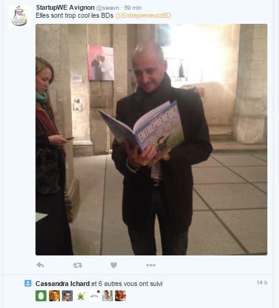
Task: Open follower avatar of man in white shirt
Action: point(108,296)
